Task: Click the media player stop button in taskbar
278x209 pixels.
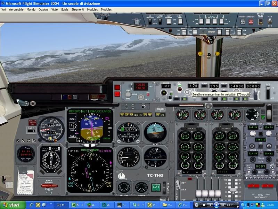Action: click(204, 205)
